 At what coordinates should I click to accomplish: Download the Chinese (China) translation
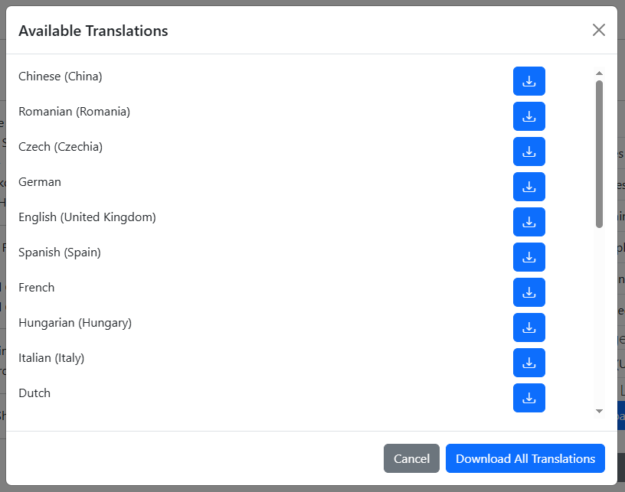click(528, 81)
